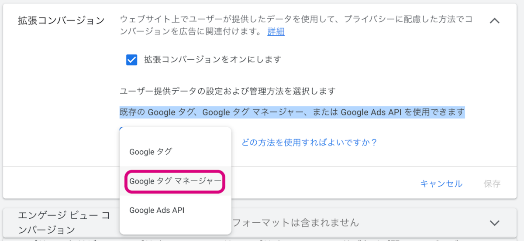The height and width of the screenshot is (241, 524).
Task: Click the 拡張コンバージョンをオンにします checkbox label
Action: coord(213,60)
